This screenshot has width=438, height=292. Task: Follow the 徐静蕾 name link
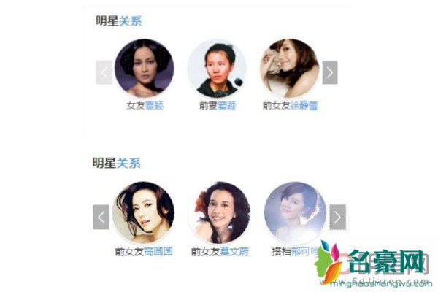(304, 106)
